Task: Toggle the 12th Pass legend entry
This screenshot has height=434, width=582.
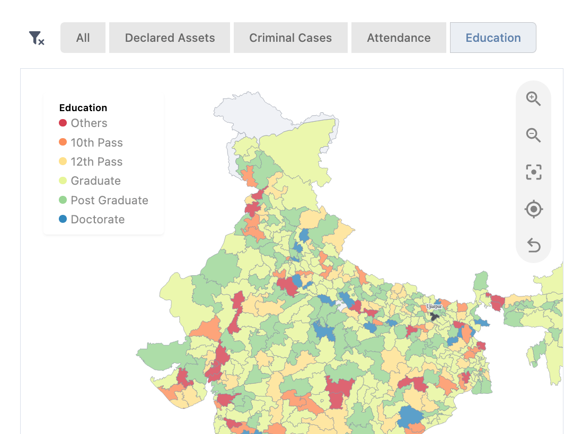Action: [x=96, y=162]
